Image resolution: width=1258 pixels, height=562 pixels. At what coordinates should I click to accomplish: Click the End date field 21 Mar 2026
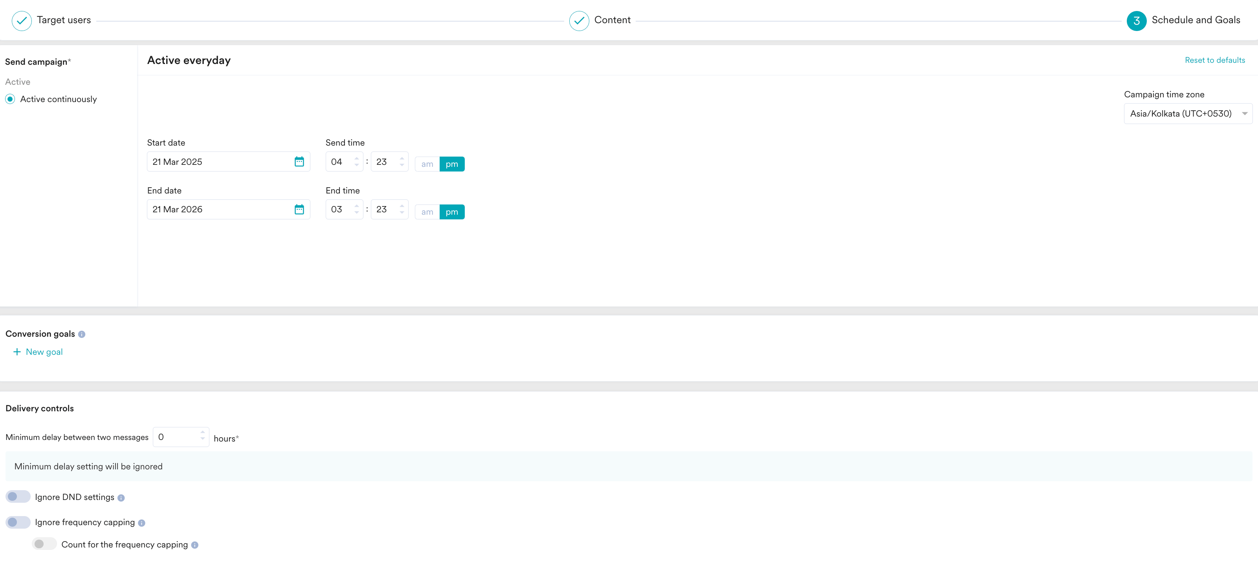pos(228,209)
